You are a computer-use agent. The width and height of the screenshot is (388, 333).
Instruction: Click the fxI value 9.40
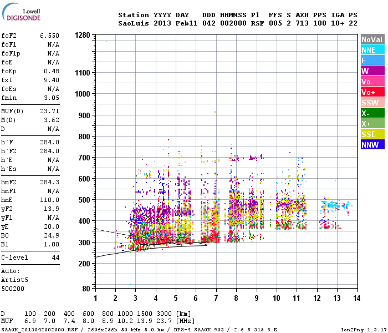52,80
